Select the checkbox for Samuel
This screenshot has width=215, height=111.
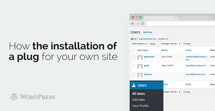(x=134, y=74)
